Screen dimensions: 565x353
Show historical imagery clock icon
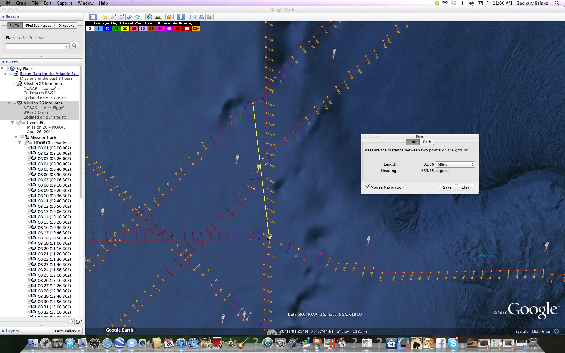pyautogui.click(x=149, y=17)
